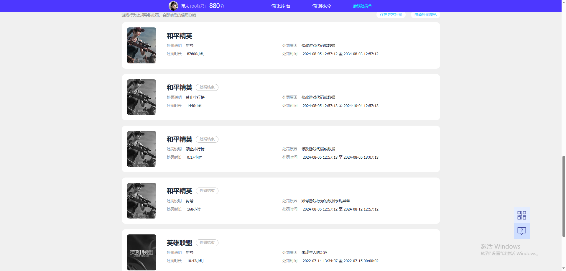Image resolution: width=566 pixels, height=271 pixels.
Task: Open the game thumbnail of the 1440小时 penalty
Action: pos(141,97)
